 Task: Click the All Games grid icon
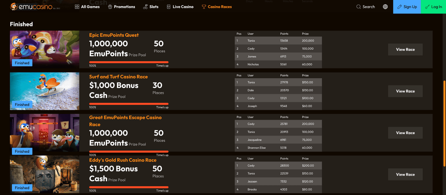pyautogui.click(x=77, y=7)
